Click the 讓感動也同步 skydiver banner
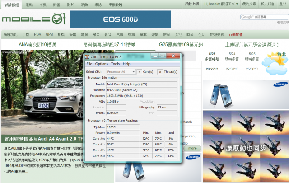The height and width of the screenshot is (183, 289). (x=246, y=146)
